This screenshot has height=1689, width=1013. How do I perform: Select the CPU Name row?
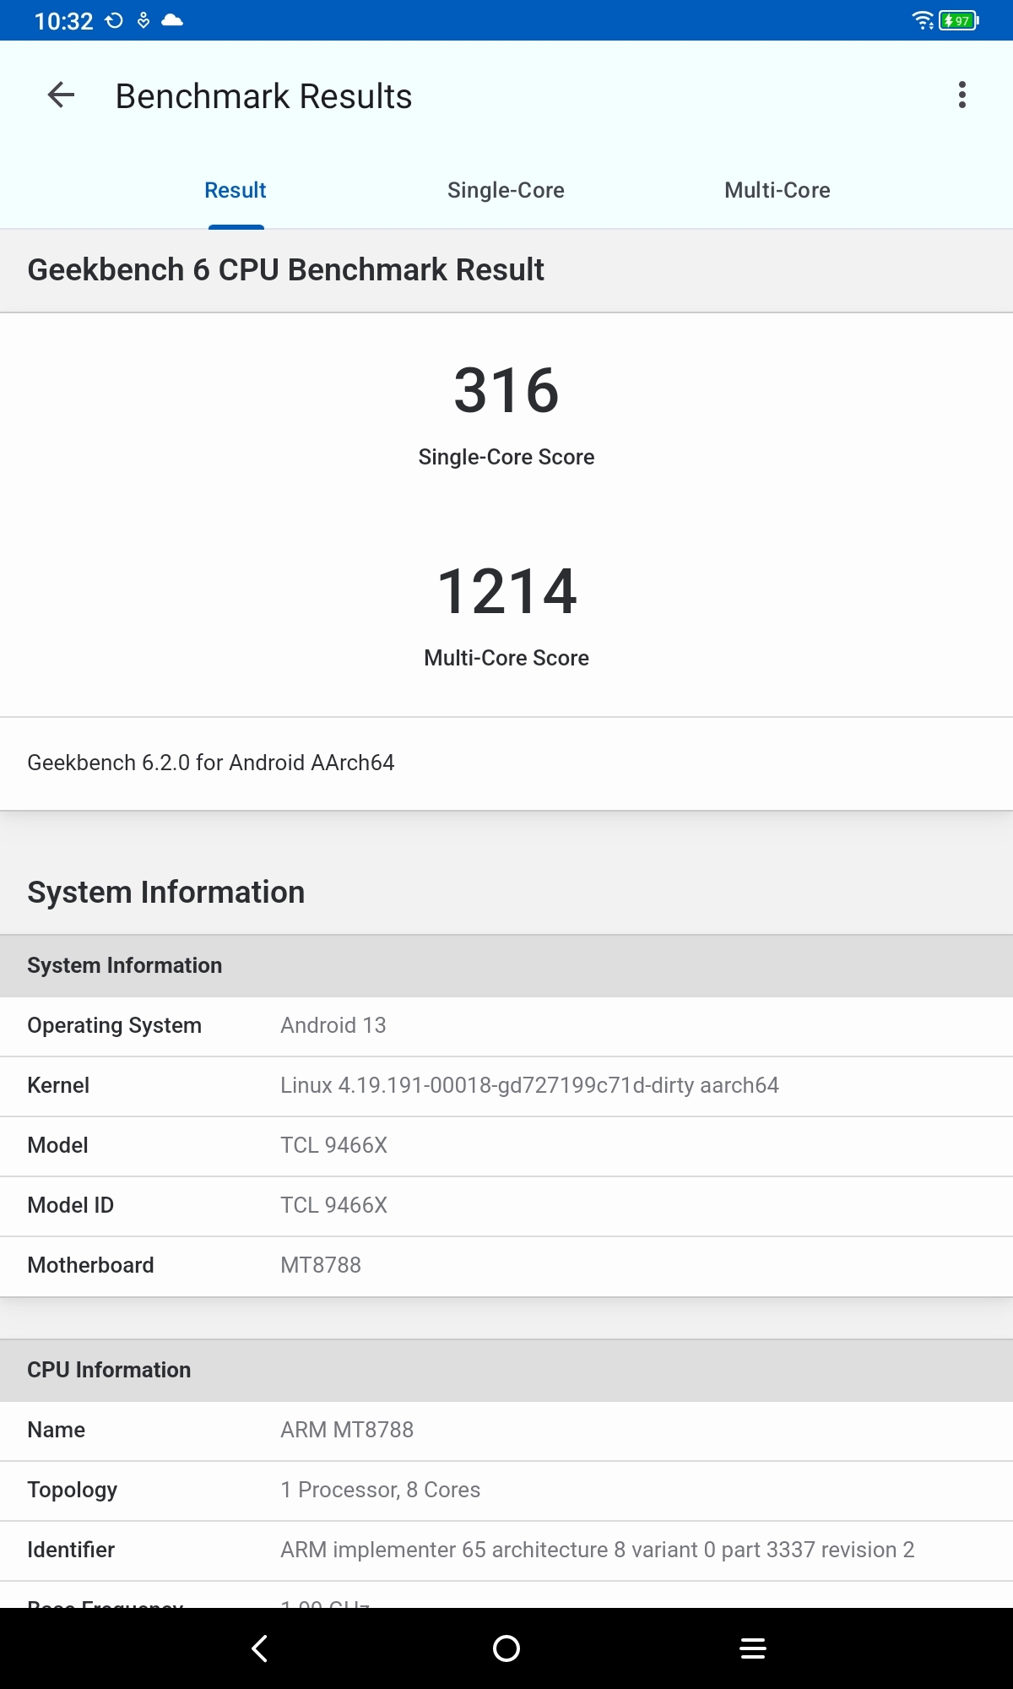(x=506, y=1430)
